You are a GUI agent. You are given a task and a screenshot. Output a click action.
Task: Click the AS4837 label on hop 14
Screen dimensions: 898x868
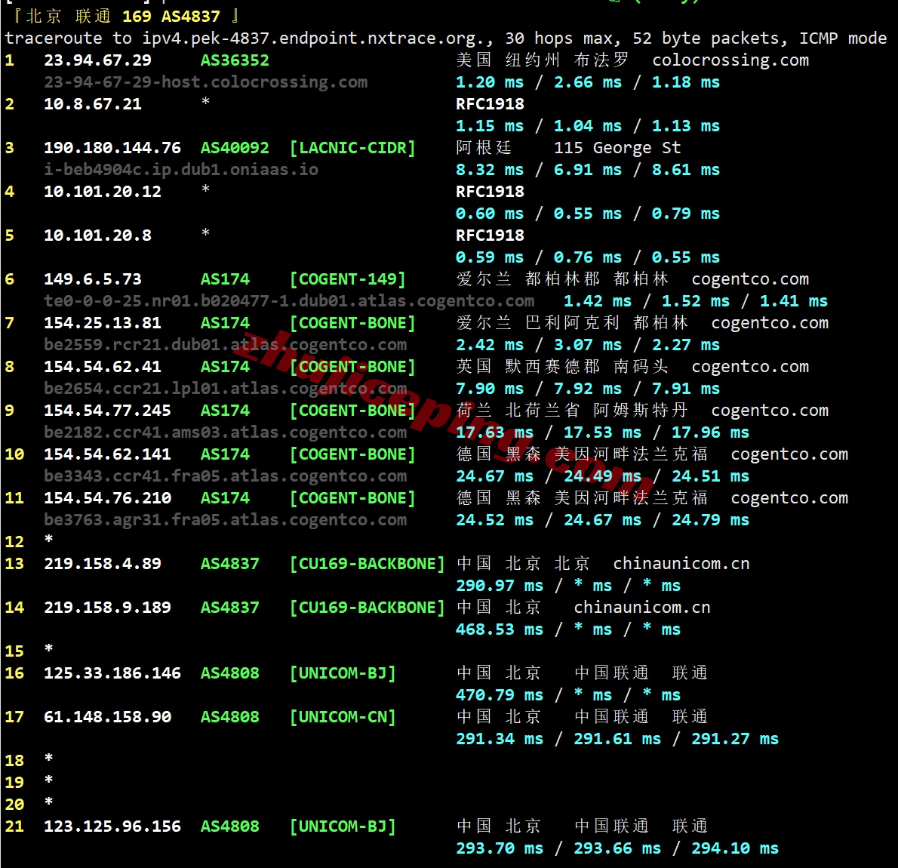tap(229, 608)
